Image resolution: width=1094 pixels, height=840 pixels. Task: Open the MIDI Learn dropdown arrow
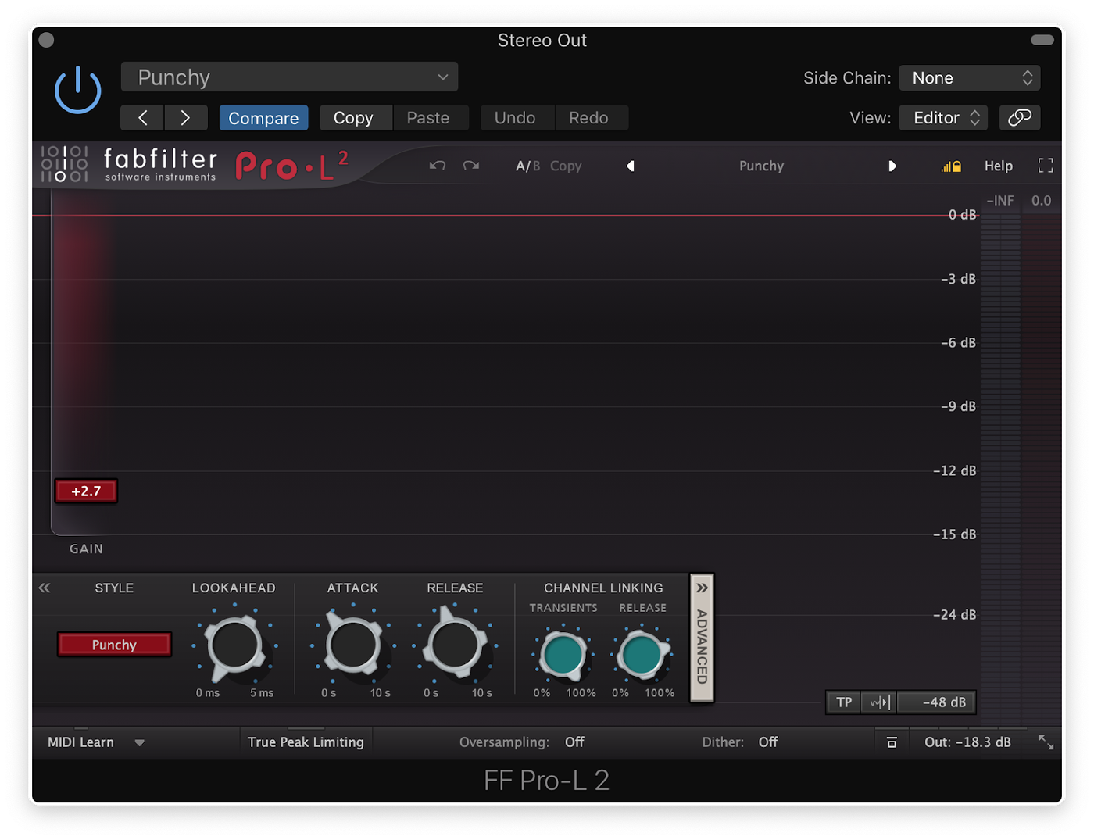click(x=140, y=742)
